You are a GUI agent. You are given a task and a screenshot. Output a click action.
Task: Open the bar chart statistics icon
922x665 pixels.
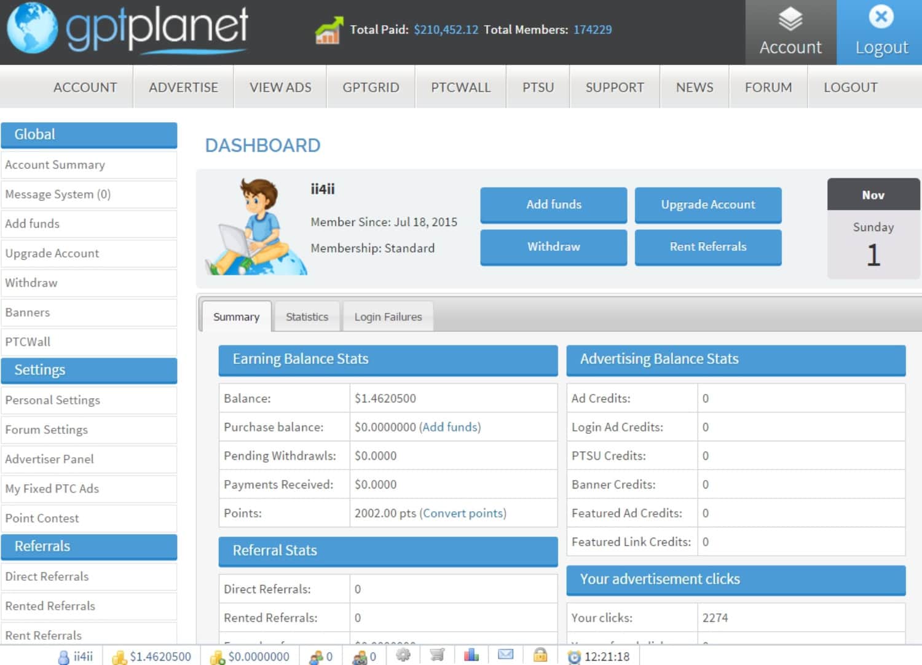pyautogui.click(x=471, y=655)
